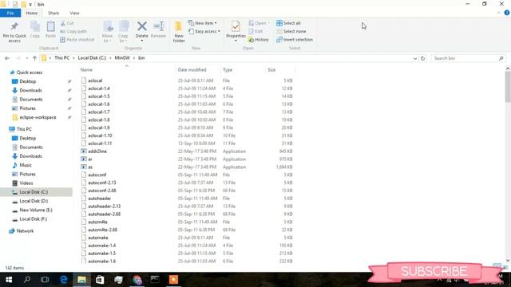The image size is (511, 287).
Task: Sort by Name column header
Action: point(86,70)
